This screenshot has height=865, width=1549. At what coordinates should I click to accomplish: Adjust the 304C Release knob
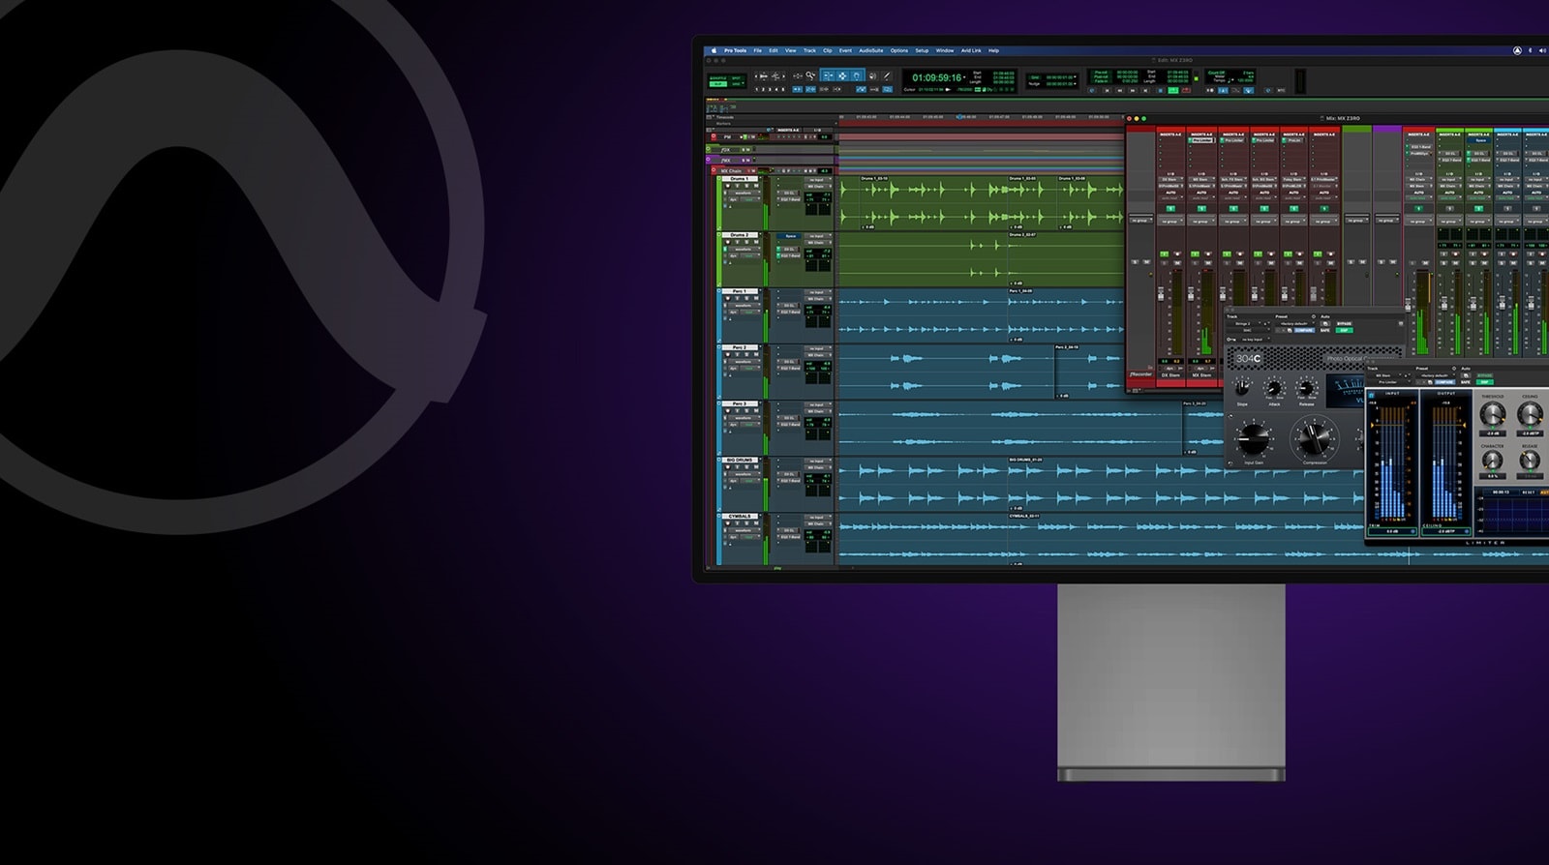tap(1306, 388)
